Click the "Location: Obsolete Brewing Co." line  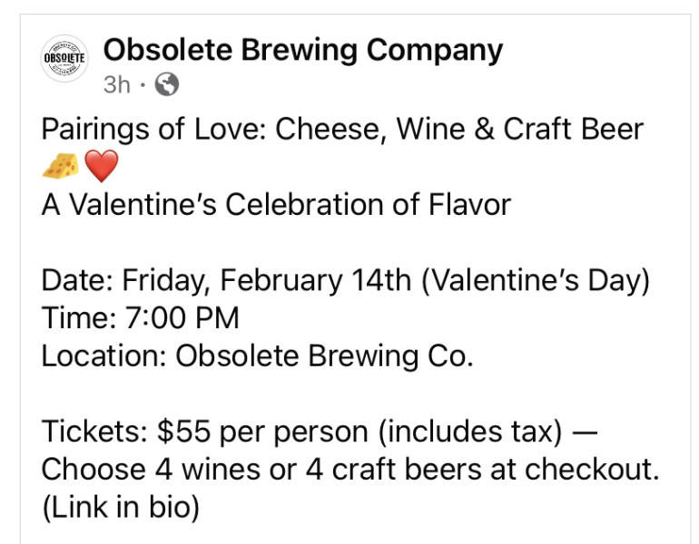(x=257, y=357)
